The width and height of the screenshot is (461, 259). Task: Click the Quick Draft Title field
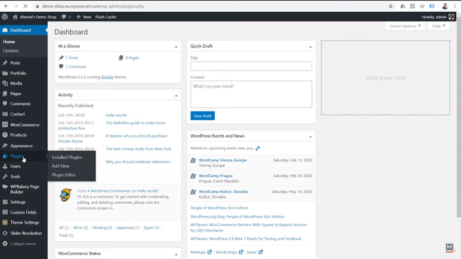click(x=251, y=66)
